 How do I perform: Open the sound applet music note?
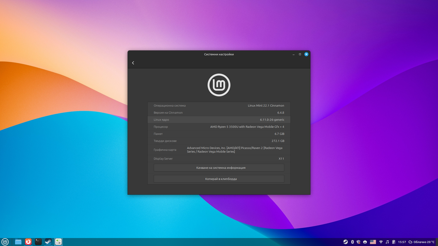click(x=387, y=242)
